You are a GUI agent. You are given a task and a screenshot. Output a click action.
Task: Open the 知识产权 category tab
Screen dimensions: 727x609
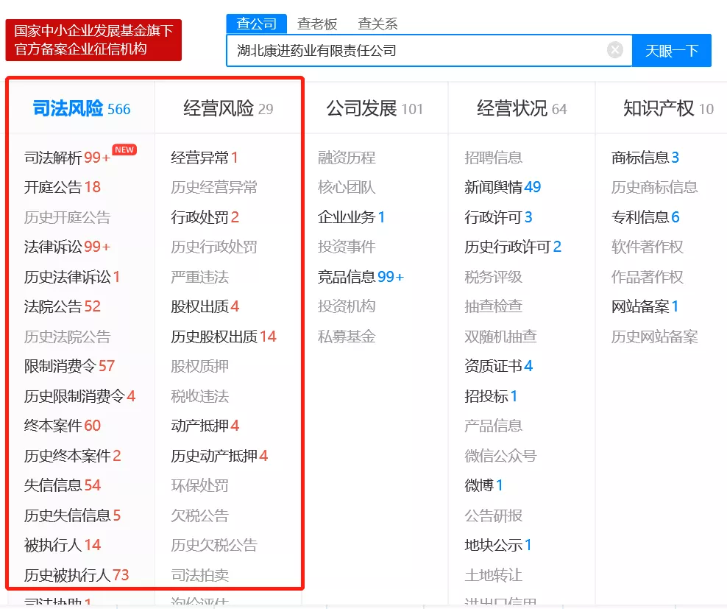point(669,108)
